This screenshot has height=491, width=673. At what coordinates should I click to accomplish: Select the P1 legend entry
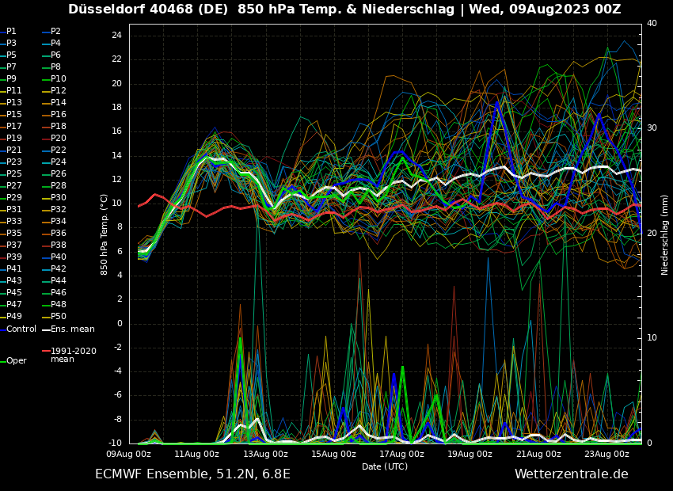[x=11, y=32]
